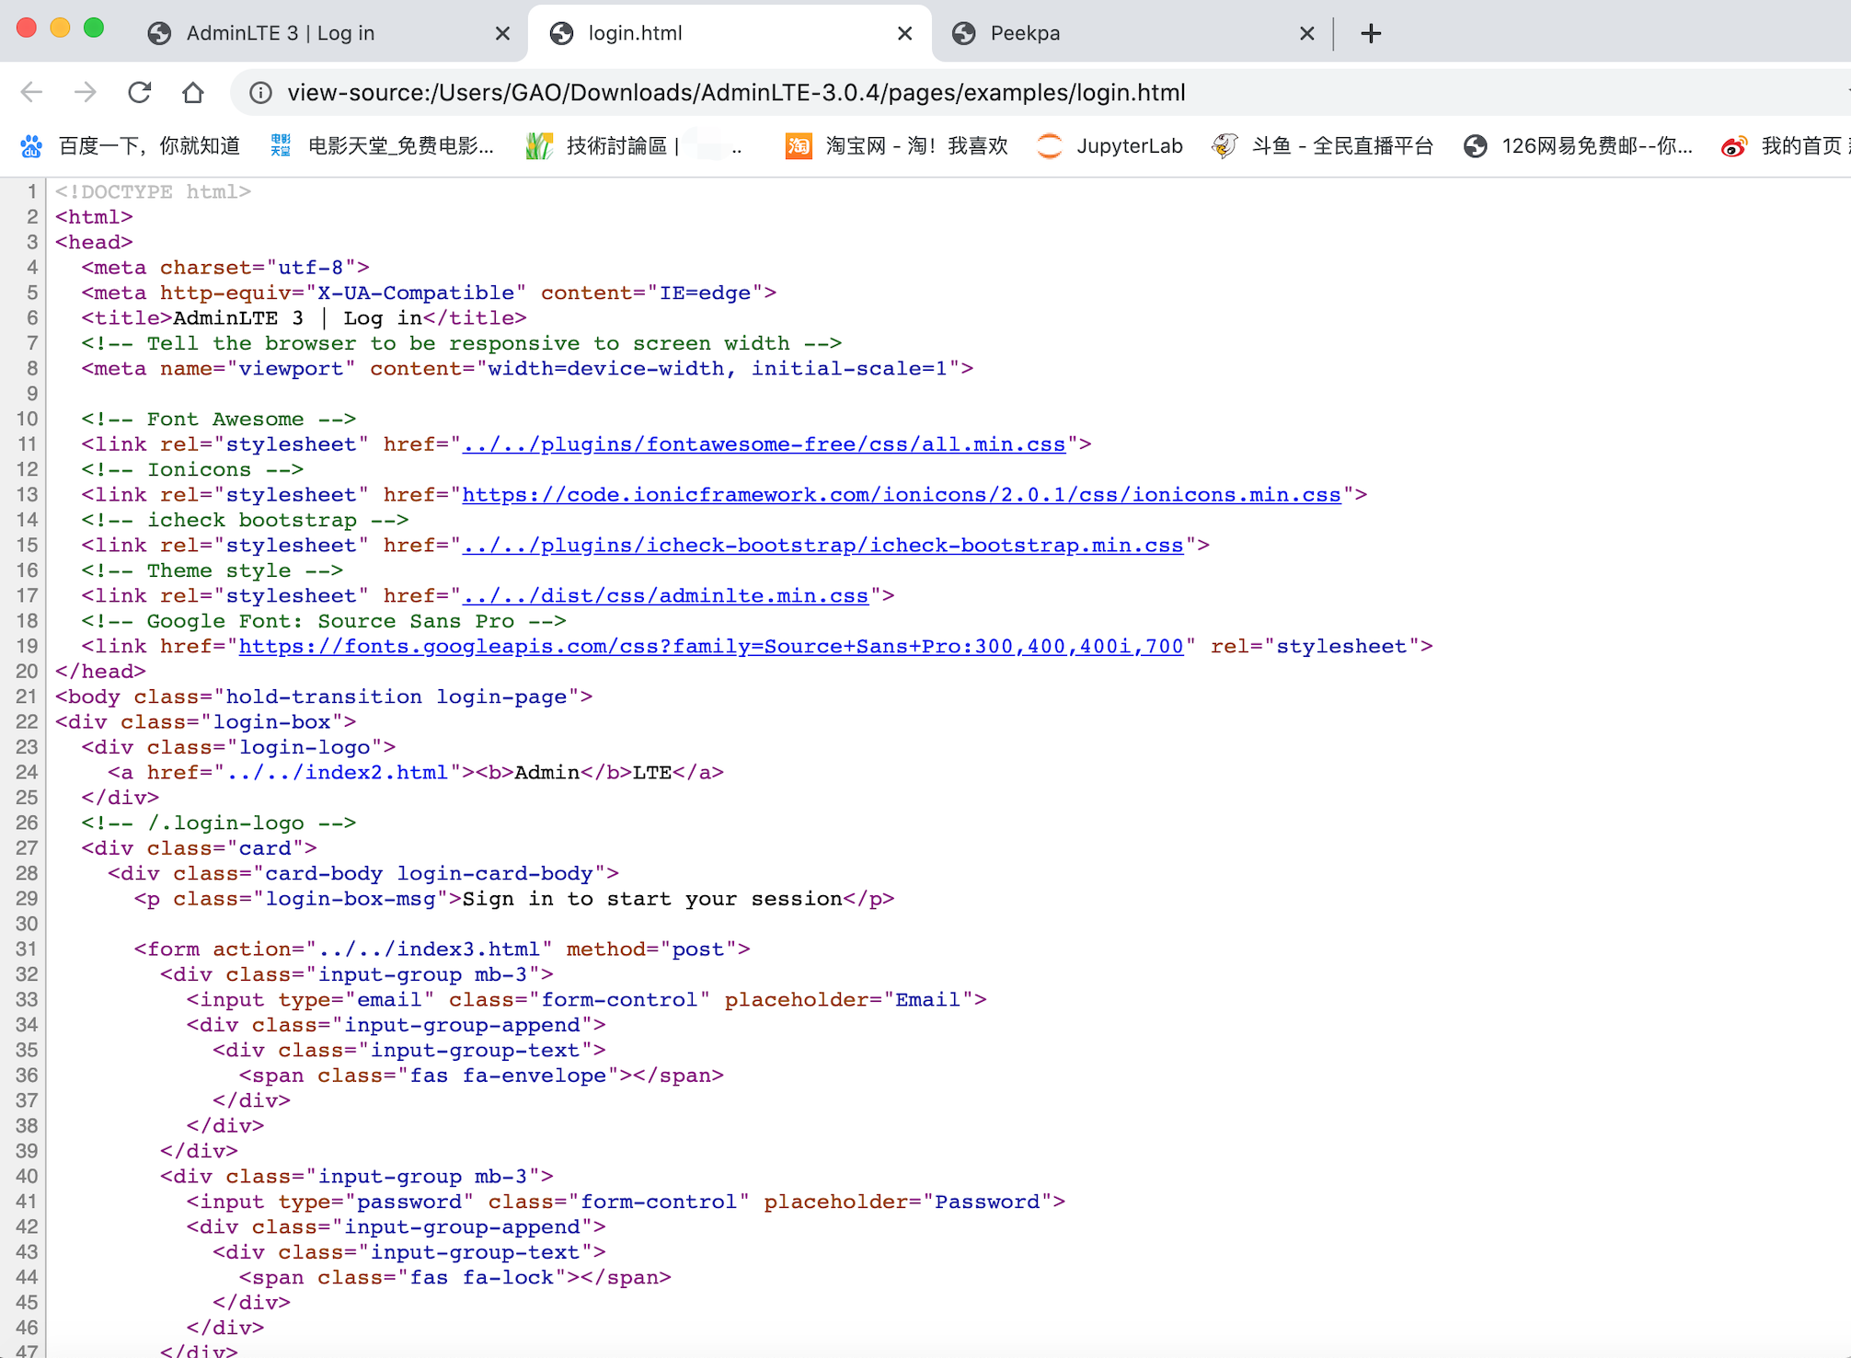1851x1358 pixels.
Task: Open the 我的首页 Weibo bookmark
Action: (x=1799, y=145)
